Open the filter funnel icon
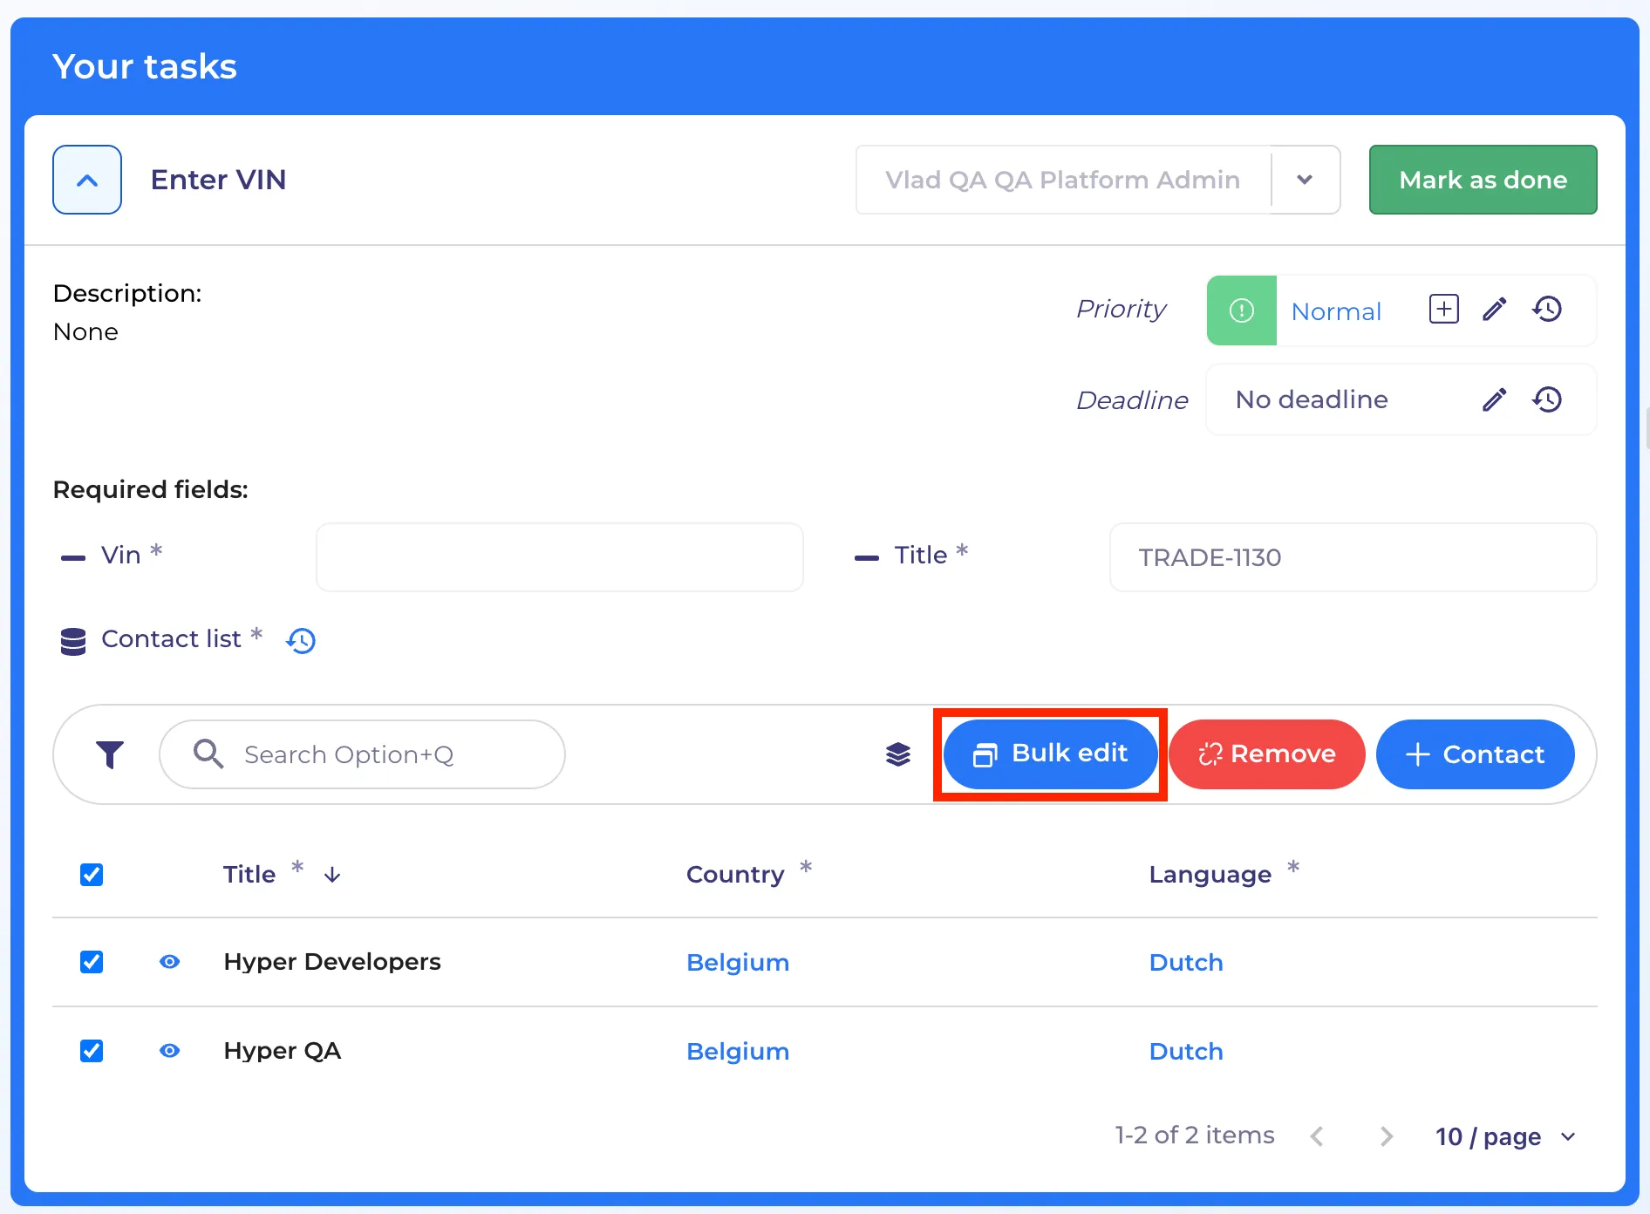Viewport: 1650px width, 1214px height. [110, 754]
